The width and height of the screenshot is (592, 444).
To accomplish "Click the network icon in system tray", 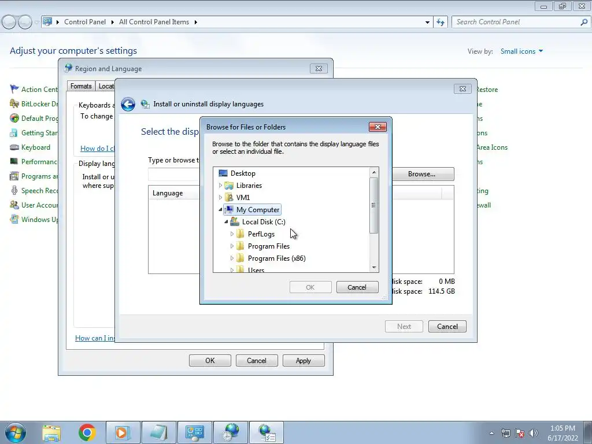I will pos(505,433).
